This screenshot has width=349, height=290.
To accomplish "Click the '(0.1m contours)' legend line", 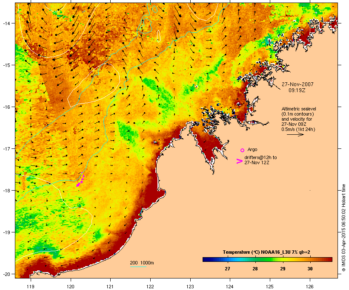I will 298,114.
